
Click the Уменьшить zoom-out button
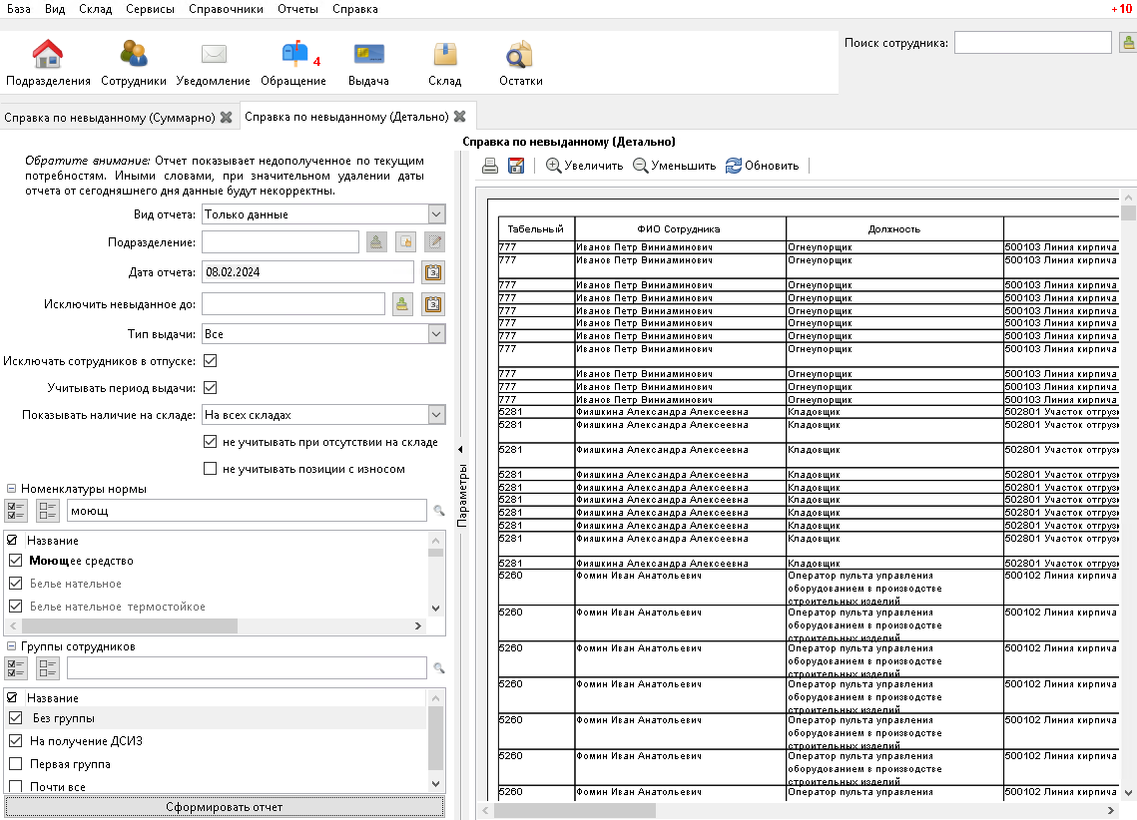[675, 166]
